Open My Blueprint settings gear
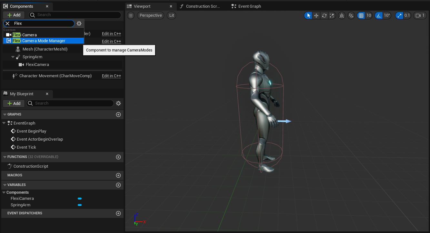Screen dimensions: 430x233 118,103
